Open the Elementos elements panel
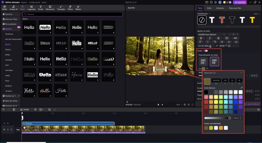Screen dimensions: 262x143 click(50, 7)
